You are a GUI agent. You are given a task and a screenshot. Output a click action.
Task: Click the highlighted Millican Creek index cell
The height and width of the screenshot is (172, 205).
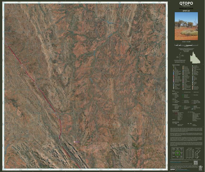[178, 153]
